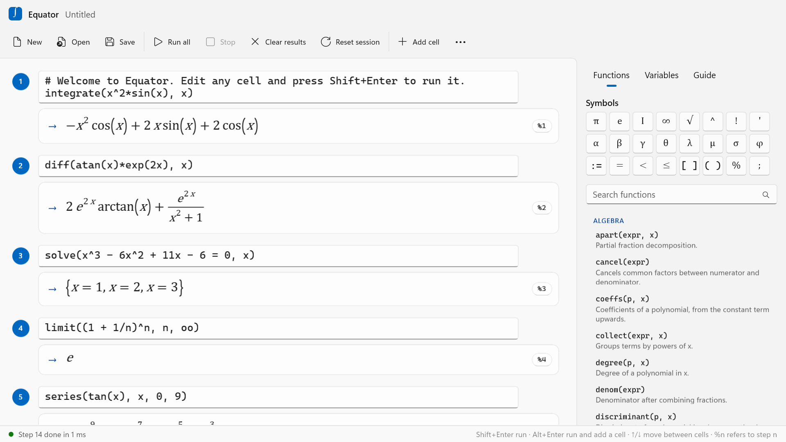Insert the sigma Greek letter

(736, 143)
